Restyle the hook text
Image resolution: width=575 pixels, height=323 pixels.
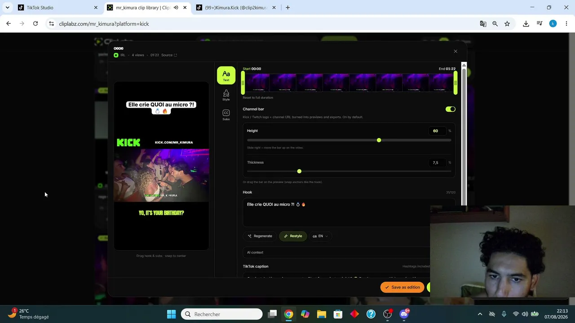(293, 236)
